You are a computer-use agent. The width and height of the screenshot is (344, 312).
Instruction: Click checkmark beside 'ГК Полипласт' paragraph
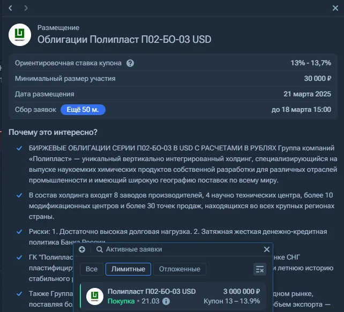19,257
